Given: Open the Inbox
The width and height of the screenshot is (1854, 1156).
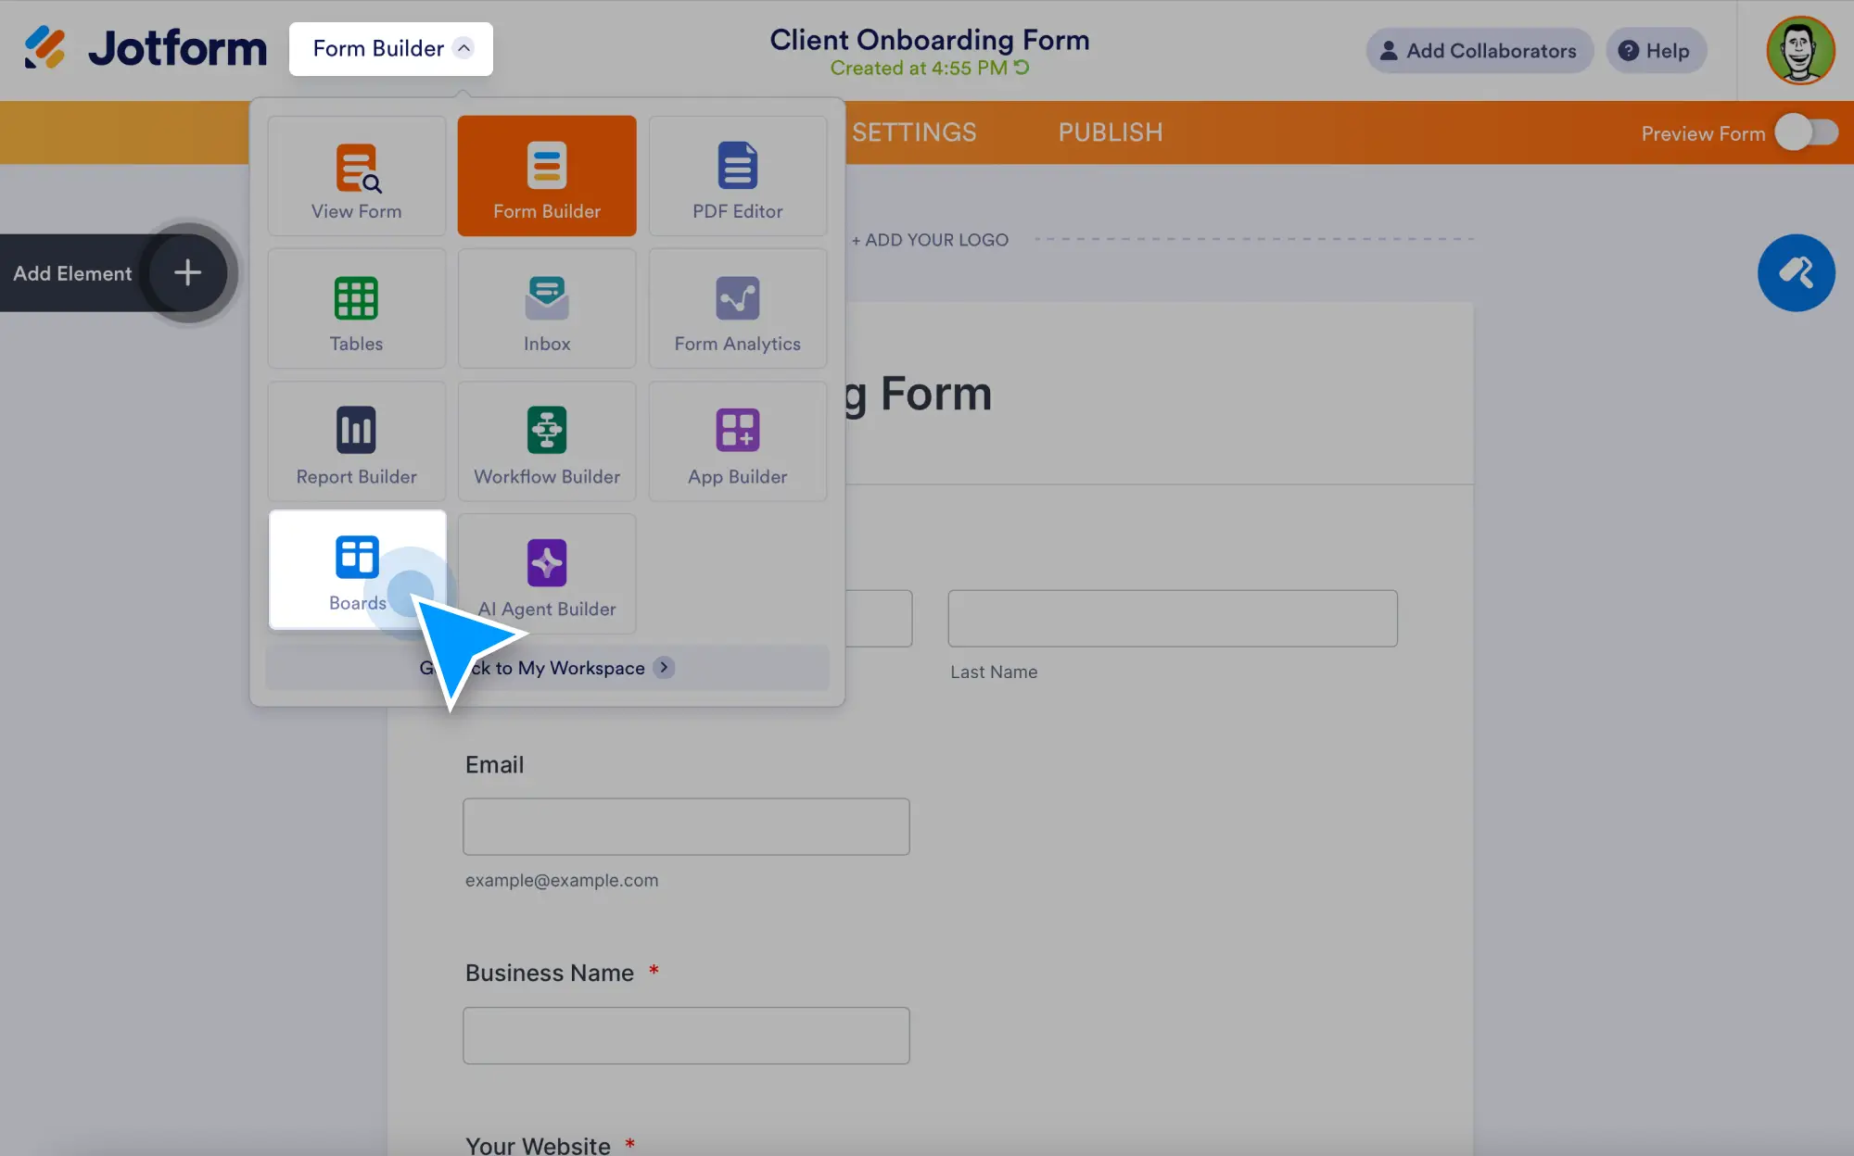Looking at the screenshot, I should coord(546,308).
